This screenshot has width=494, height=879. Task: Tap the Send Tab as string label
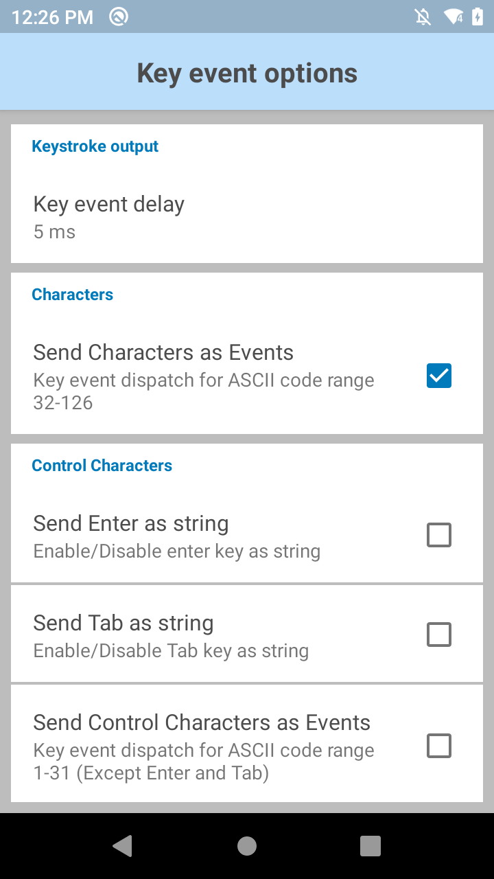click(x=123, y=623)
